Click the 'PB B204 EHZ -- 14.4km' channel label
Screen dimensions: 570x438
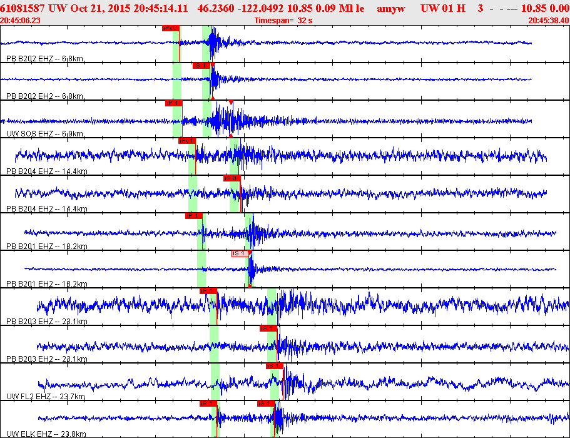46,171
